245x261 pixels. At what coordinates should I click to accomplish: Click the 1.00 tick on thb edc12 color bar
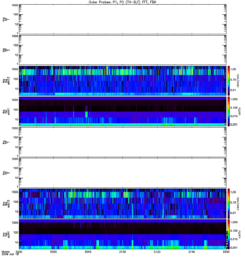tap(233, 69)
